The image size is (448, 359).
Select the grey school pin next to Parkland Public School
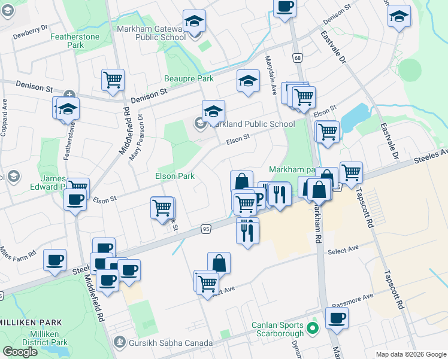[x=200, y=124]
